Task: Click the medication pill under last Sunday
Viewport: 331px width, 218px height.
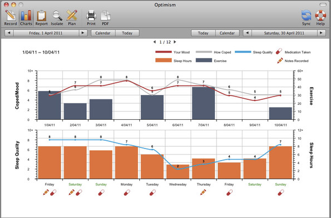Action: [x=281, y=192]
